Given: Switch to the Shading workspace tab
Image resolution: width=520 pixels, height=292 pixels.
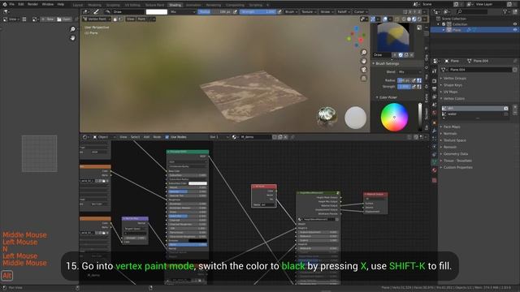Looking at the screenshot, I should [175, 5].
